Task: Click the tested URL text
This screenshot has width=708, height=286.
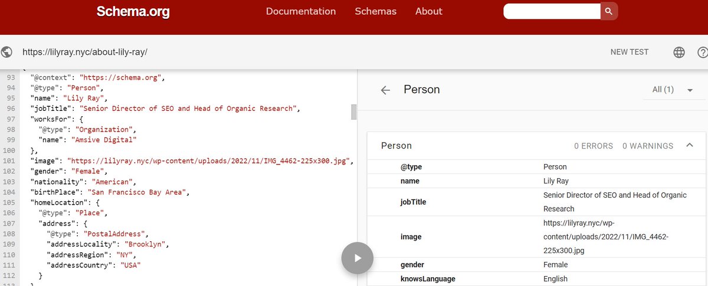Action: (84, 52)
